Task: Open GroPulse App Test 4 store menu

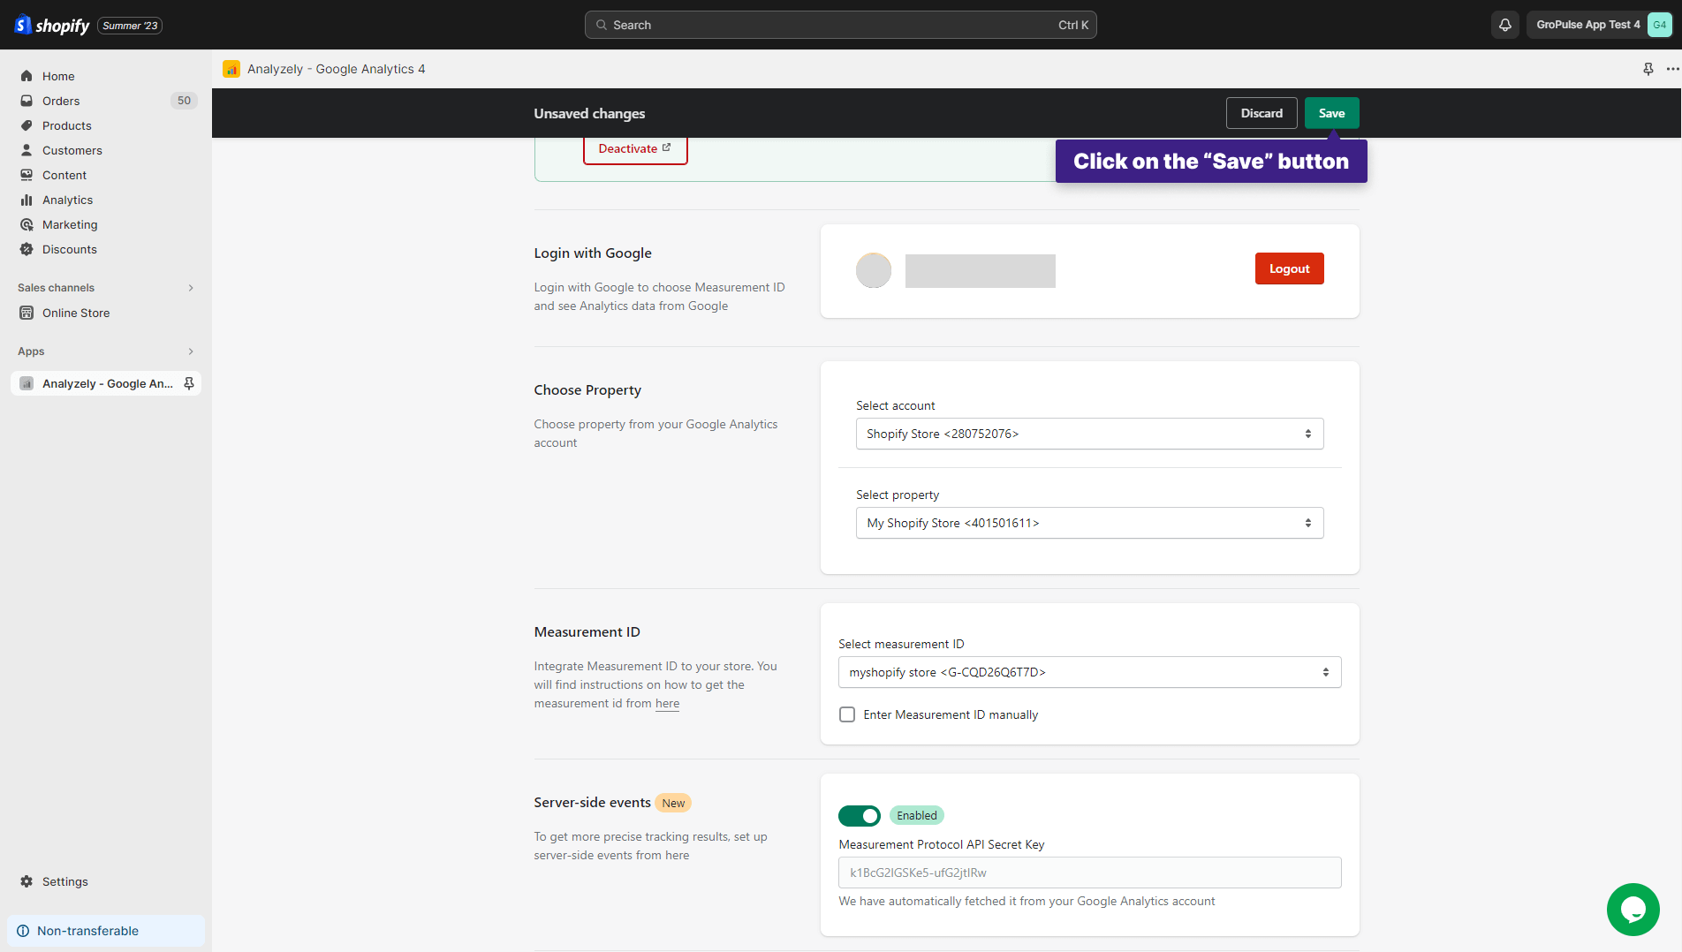Action: [x=1599, y=25]
